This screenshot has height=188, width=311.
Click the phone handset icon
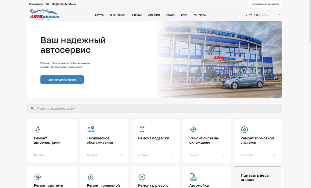tap(246, 15)
